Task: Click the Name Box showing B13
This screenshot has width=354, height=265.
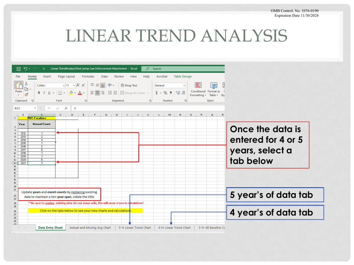Action: click(23, 108)
